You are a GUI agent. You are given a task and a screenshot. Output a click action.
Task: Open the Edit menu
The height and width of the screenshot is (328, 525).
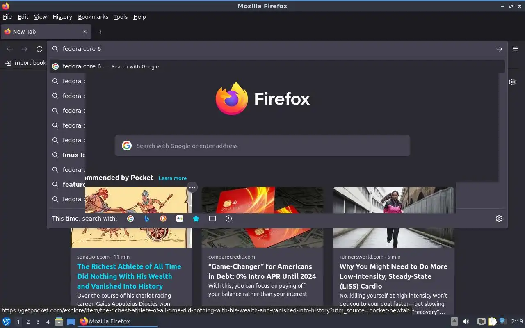23,17
